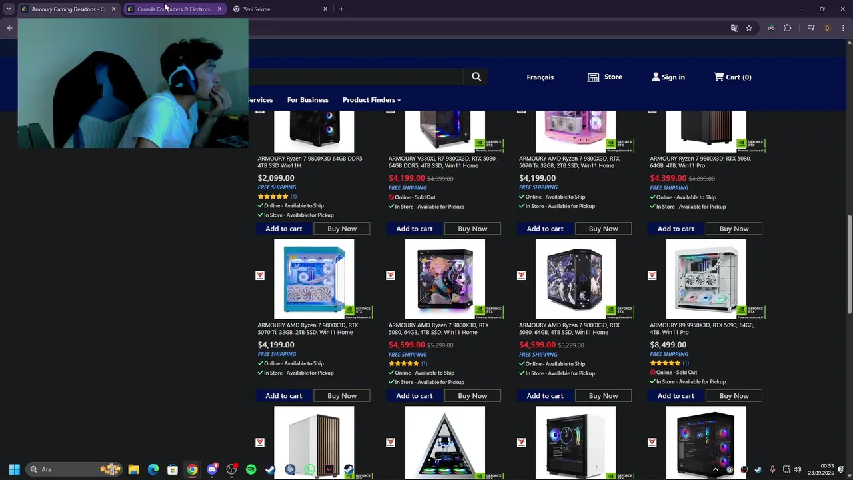Click the red badge icon beside R9 9950X3D PC
This screenshot has height=480, width=853.
[652, 275]
